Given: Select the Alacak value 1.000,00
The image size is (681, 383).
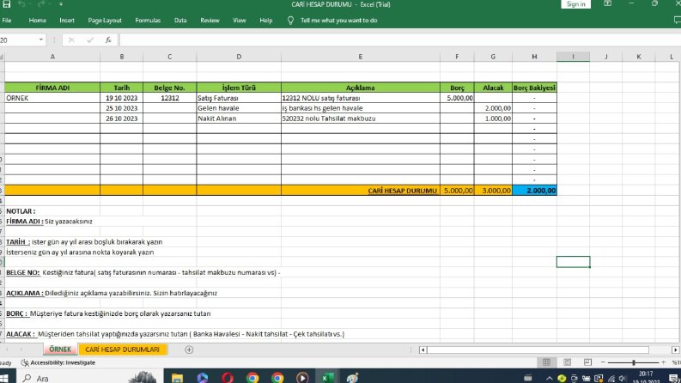Looking at the screenshot, I should (x=493, y=119).
